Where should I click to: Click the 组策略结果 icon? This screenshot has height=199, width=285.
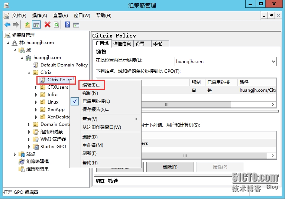(x=22, y=169)
